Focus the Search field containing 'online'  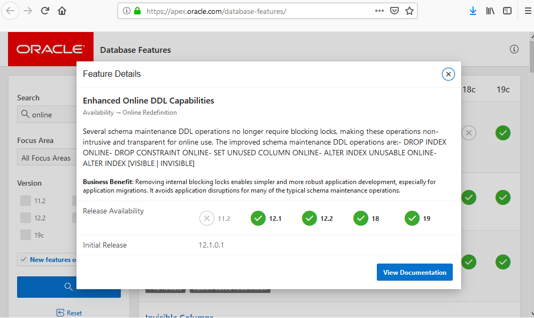pos(47,114)
